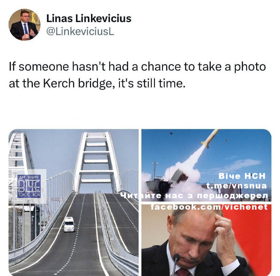
Task: Click the blue Віче logo watermark
Action: tap(29, 186)
